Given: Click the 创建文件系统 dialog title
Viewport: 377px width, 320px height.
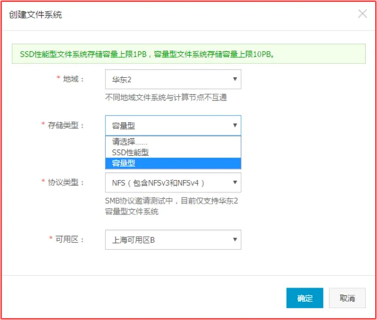Looking at the screenshot, I should pyautogui.click(x=35, y=15).
